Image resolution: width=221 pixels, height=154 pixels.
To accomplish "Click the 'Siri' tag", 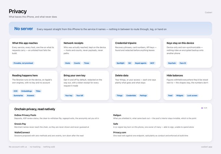I will coord(130,63).
